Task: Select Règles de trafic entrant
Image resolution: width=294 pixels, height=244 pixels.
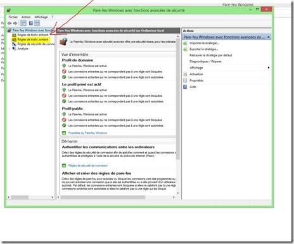Action: [x=33, y=35]
